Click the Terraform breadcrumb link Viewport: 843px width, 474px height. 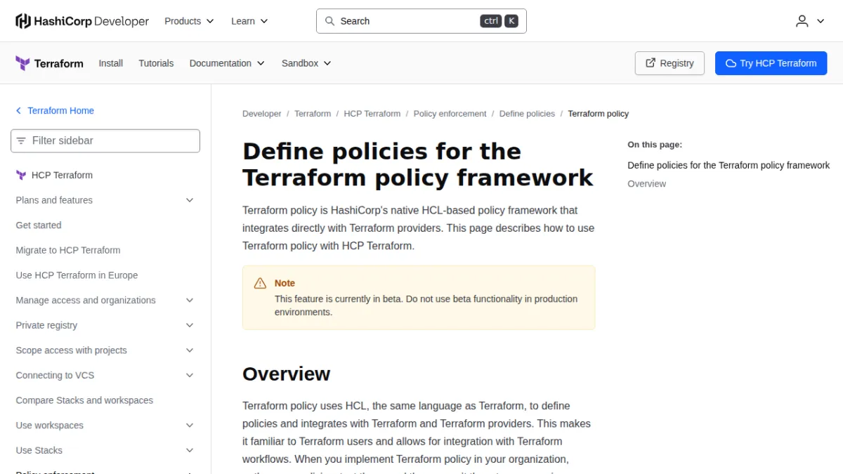click(313, 114)
